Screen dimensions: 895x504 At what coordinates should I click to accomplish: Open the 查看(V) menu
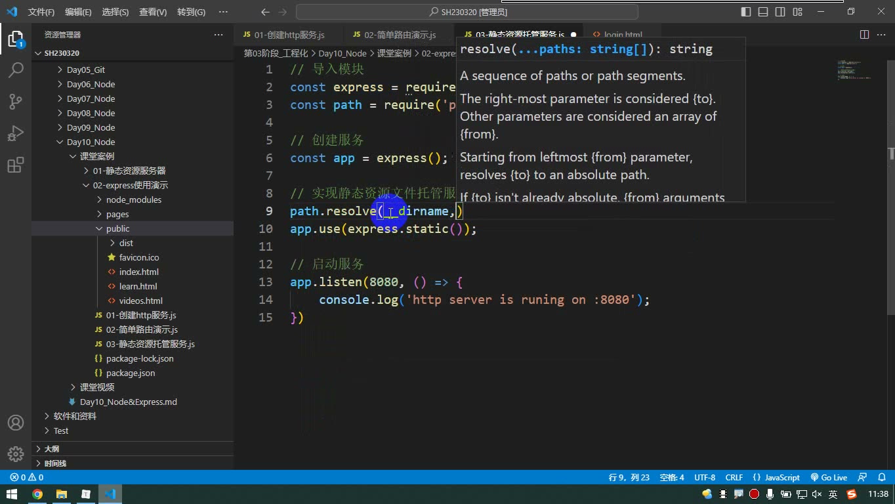[153, 12]
